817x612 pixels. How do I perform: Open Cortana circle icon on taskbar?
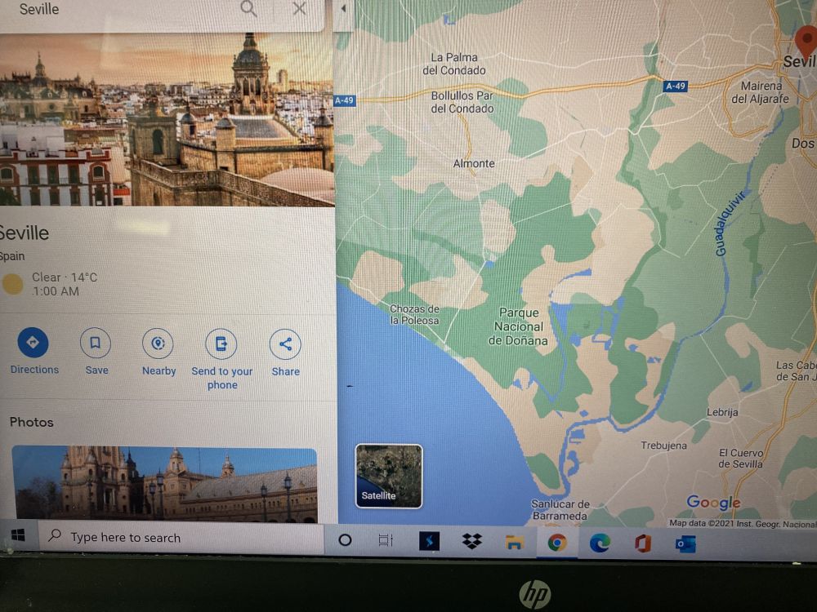click(x=345, y=540)
